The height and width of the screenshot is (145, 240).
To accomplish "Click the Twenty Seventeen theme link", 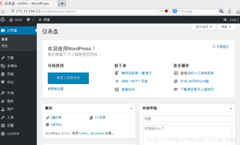I will point(92,134).
